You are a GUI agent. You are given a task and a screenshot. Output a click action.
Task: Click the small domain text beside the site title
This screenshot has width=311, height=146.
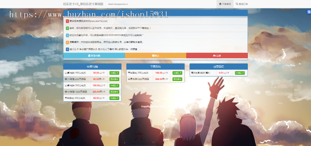point(118,4)
